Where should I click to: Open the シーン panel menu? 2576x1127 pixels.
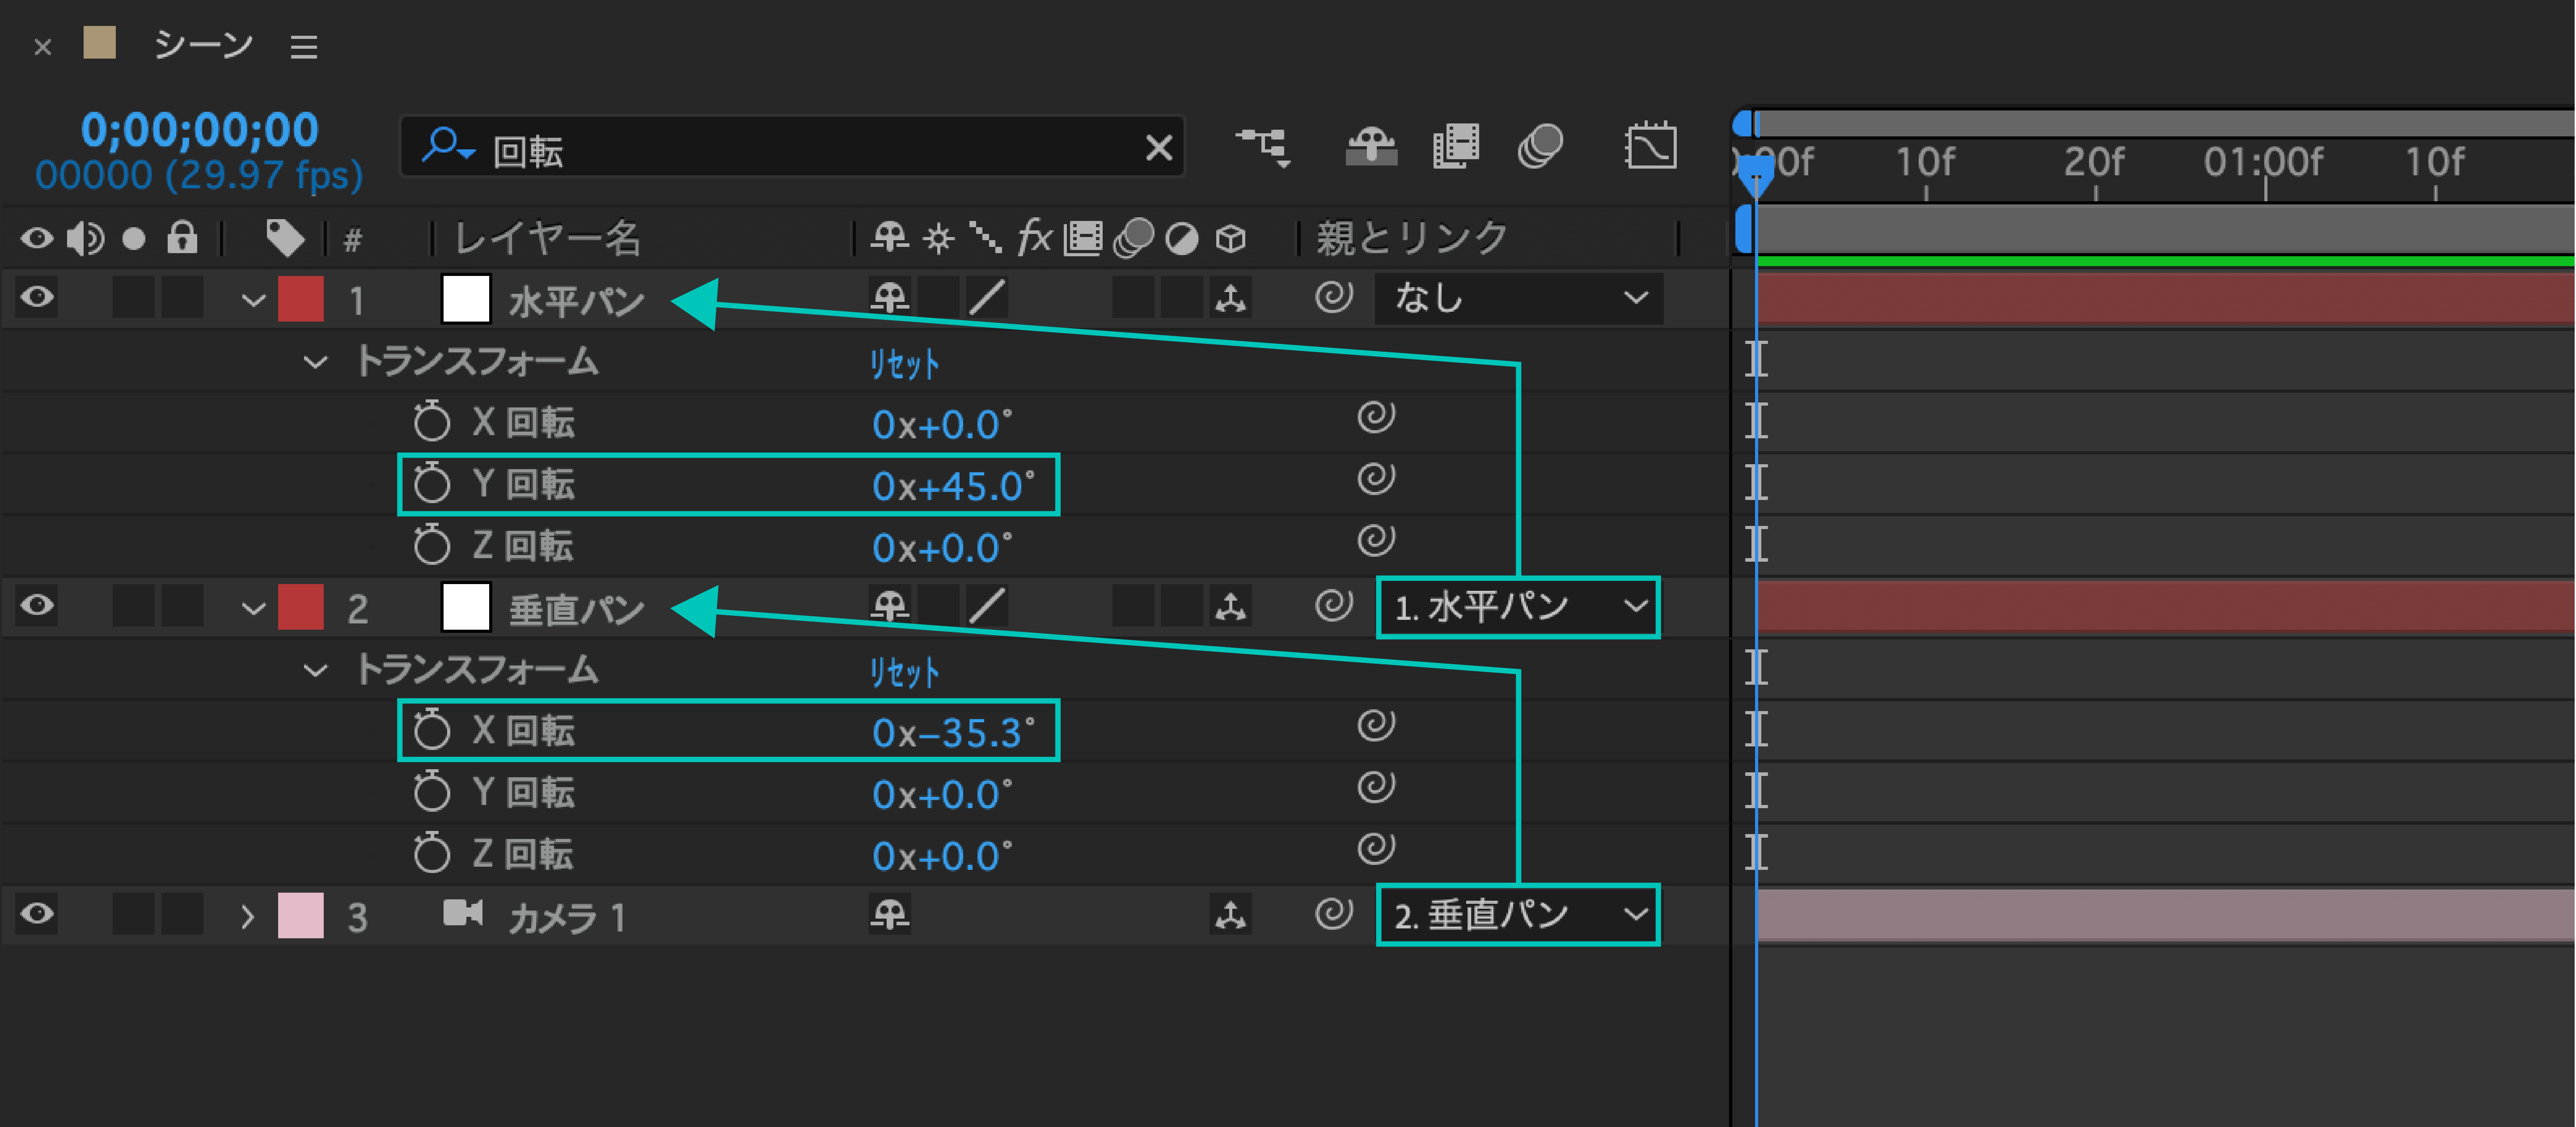(304, 47)
